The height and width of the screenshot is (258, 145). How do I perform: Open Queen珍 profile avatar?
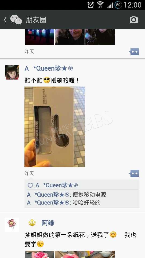pyautogui.click(x=12, y=72)
